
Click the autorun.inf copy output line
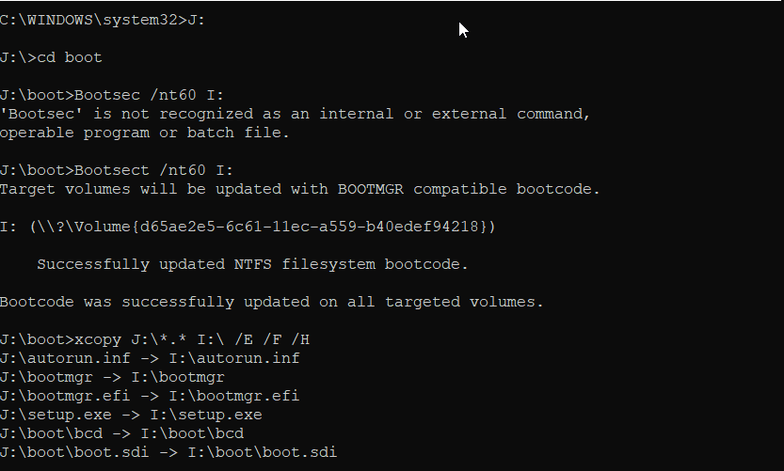click(150, 358)
